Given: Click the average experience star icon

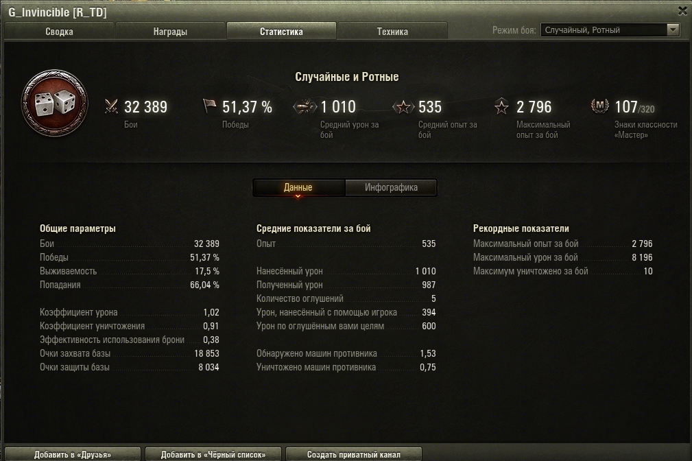Looking at the screenshot, I should click(403, 107).
